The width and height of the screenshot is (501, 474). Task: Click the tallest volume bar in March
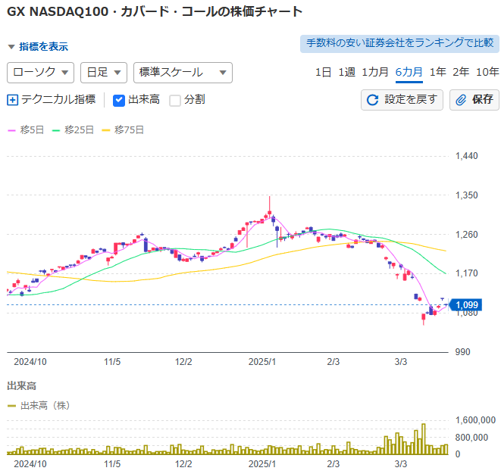pyautogui.click(x=424, y=439)
